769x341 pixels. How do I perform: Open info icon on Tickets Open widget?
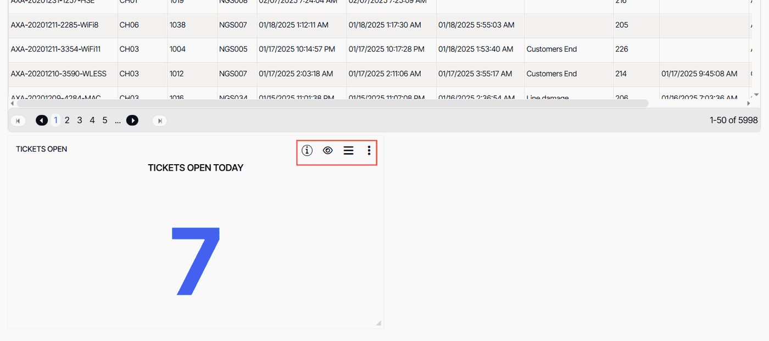(x=307, y=150)
